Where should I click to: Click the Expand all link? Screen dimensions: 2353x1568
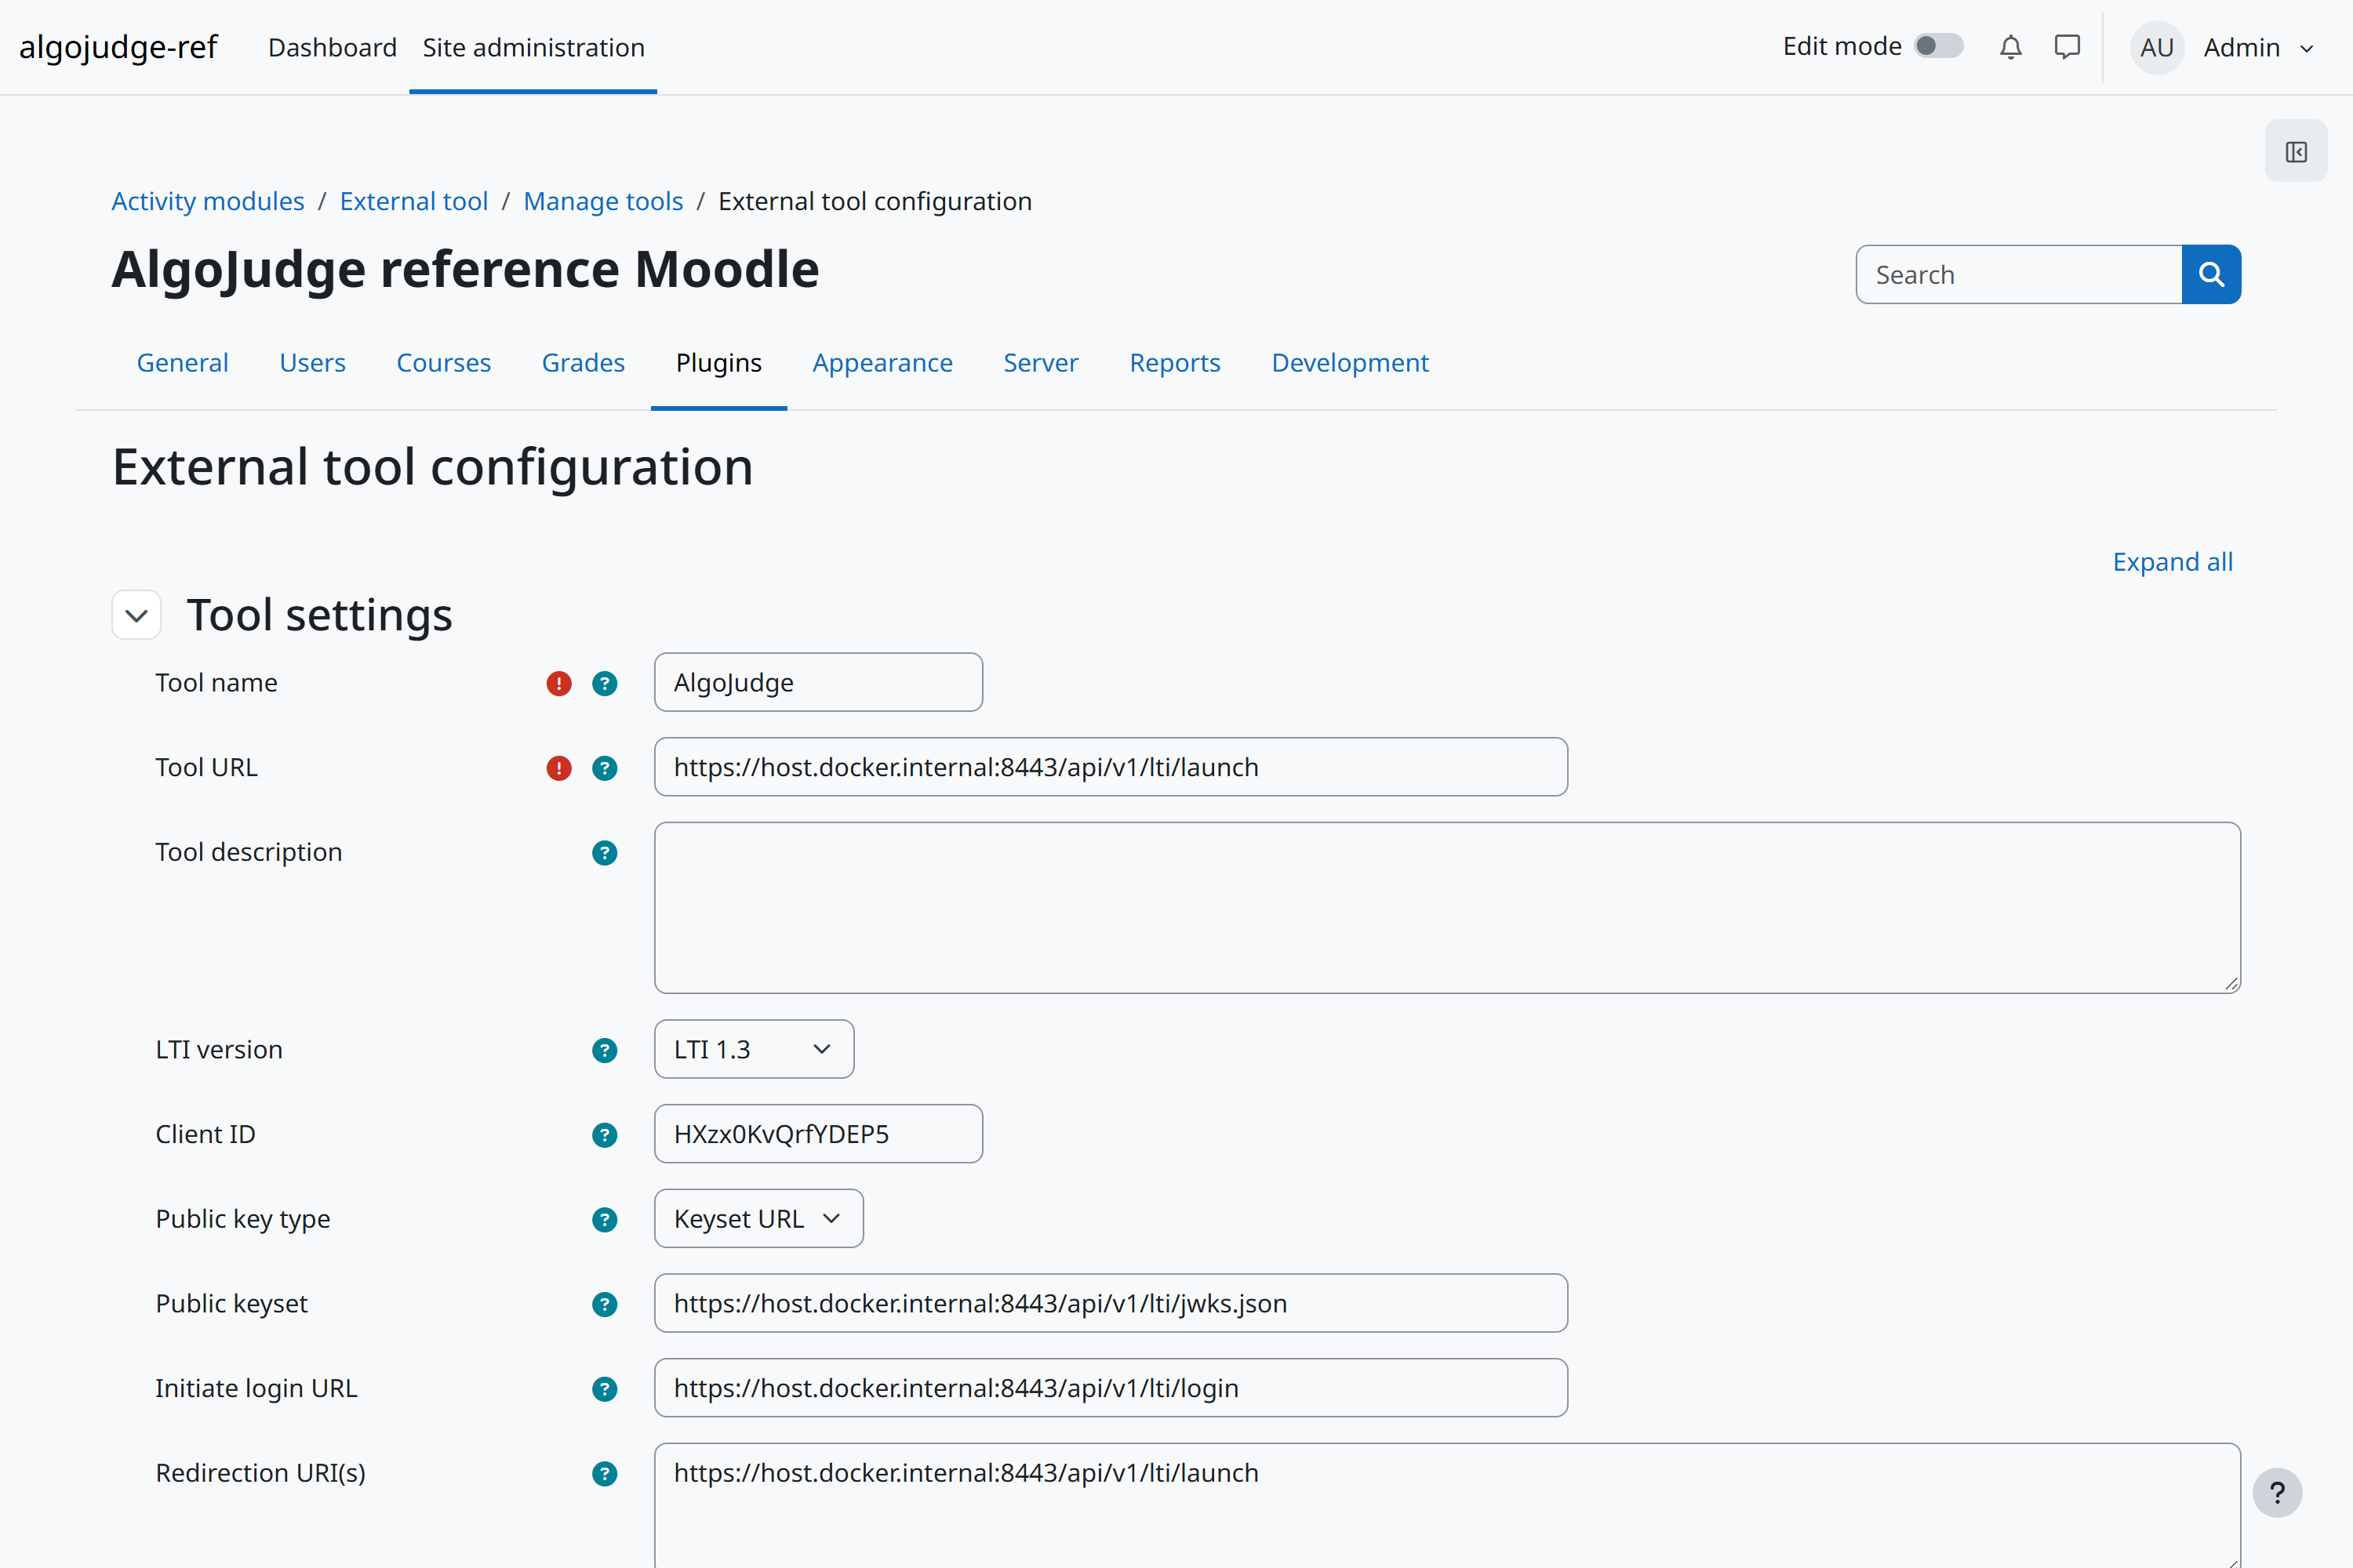tap(2172, 562)
